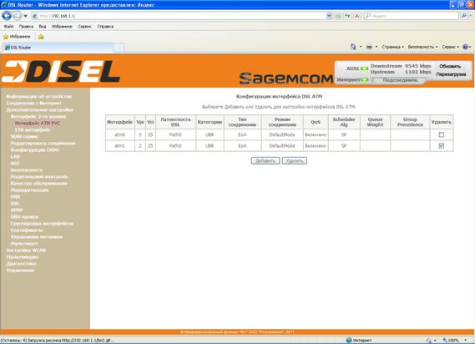
Task: Open Сертификаты in sidebar
Action: (27, 230)
